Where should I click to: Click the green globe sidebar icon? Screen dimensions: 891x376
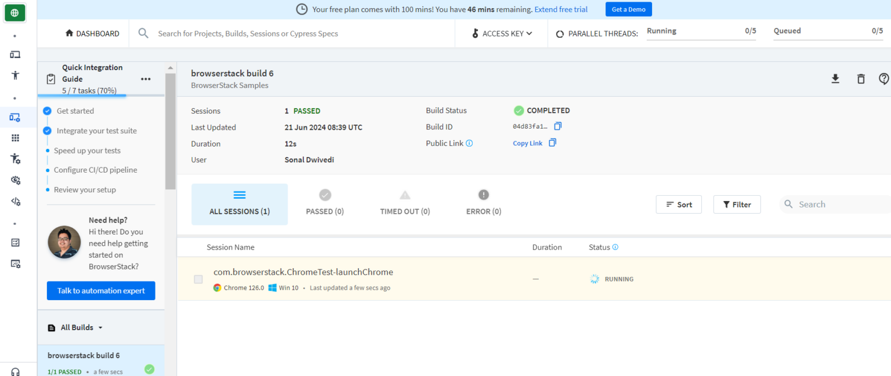(15, 12)
